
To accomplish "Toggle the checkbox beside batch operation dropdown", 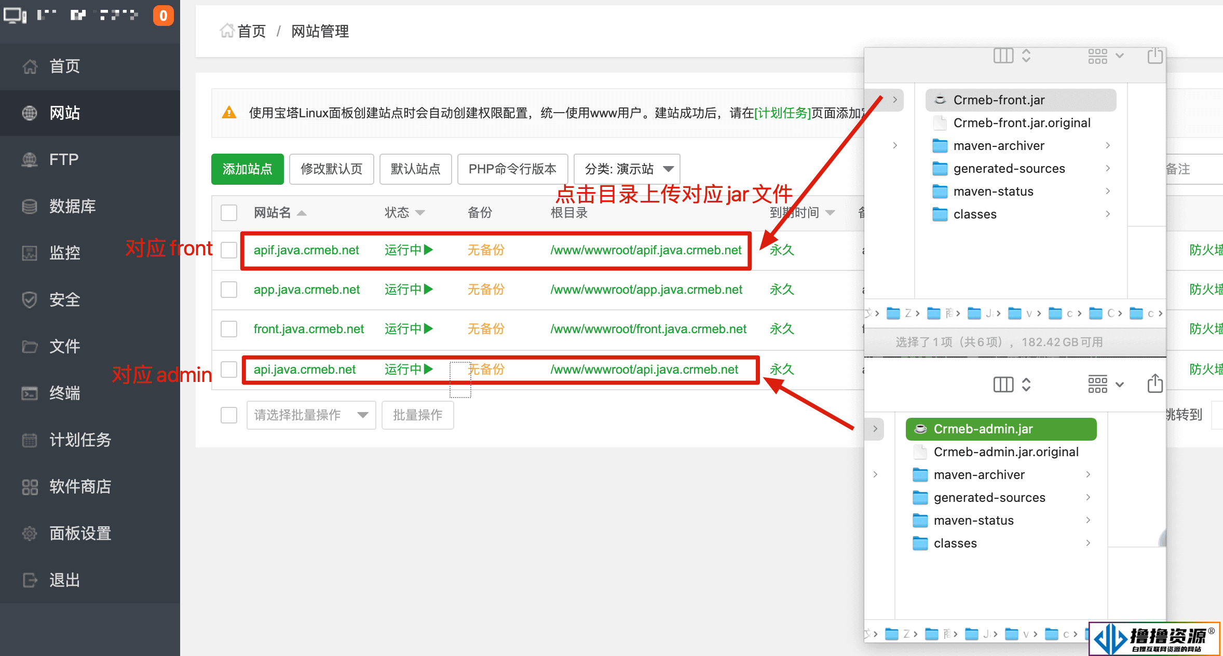I will [x=229, y=415].
